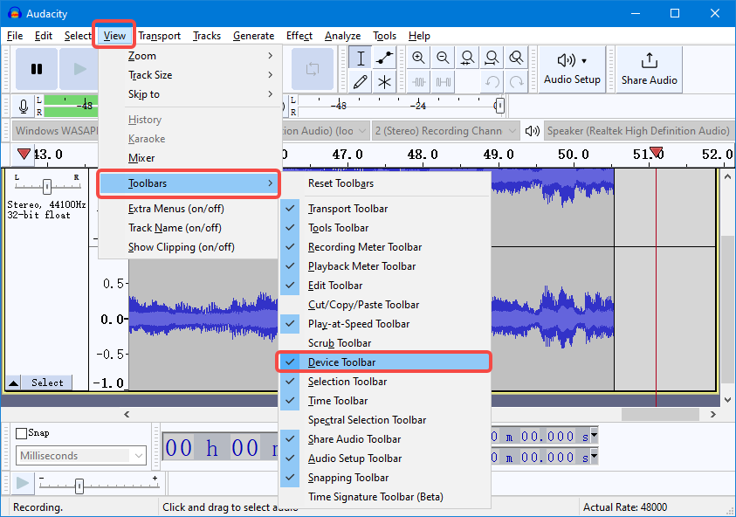
Task: Click Fit selection to width icon
Action: [467, 58]
